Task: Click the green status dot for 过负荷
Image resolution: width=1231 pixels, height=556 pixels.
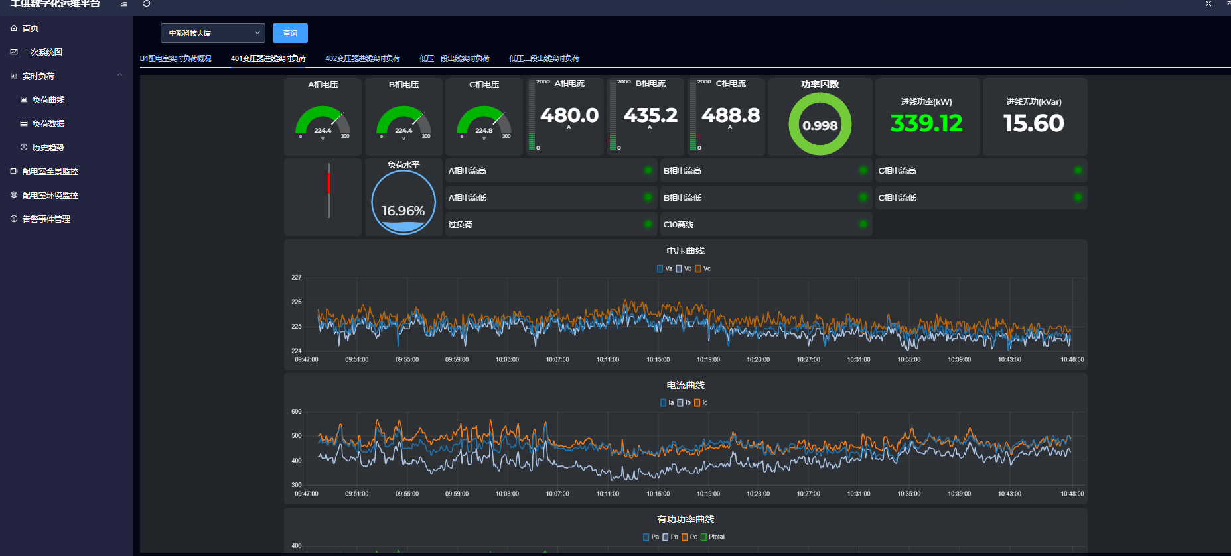Action: [648, 224]
